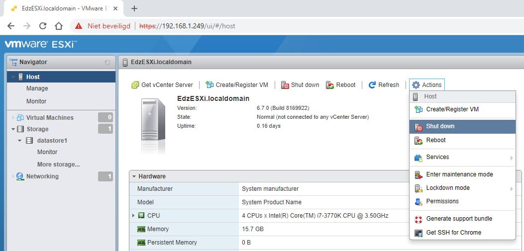Image resolution: width=524 pixels, height=251 pixels.
Task: Select Enter maintenance mode menu entry
Action: [462, 174]
